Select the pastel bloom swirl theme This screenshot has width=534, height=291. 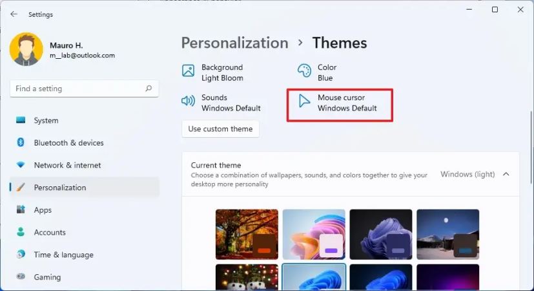coord(314,234)
